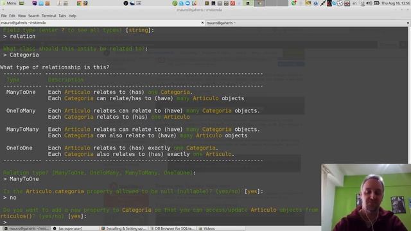Click the black round icon in the top panel
Viewport: 411px width, 231px height.
click(x=126, y=3)
